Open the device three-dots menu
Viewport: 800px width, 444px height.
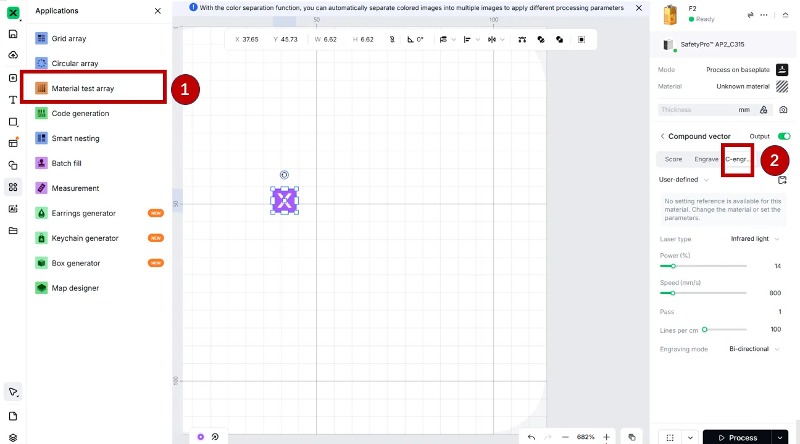(x=764, y=15)
